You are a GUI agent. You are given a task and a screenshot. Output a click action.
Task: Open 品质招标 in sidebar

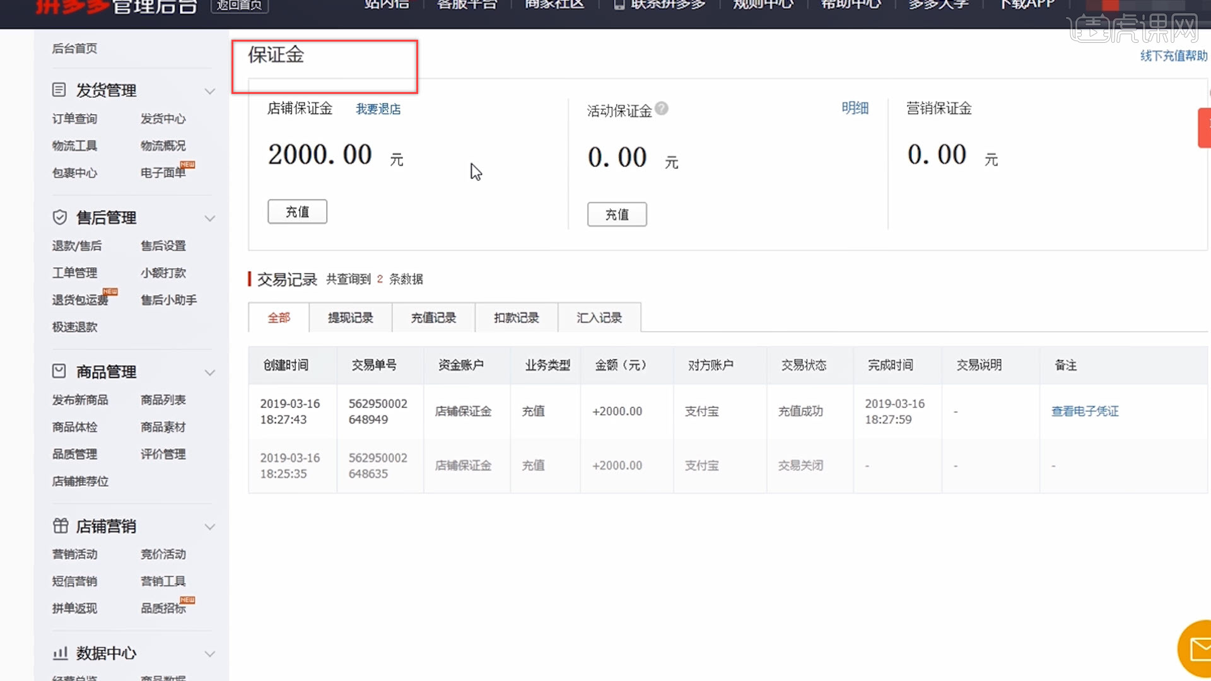(163, 608)
